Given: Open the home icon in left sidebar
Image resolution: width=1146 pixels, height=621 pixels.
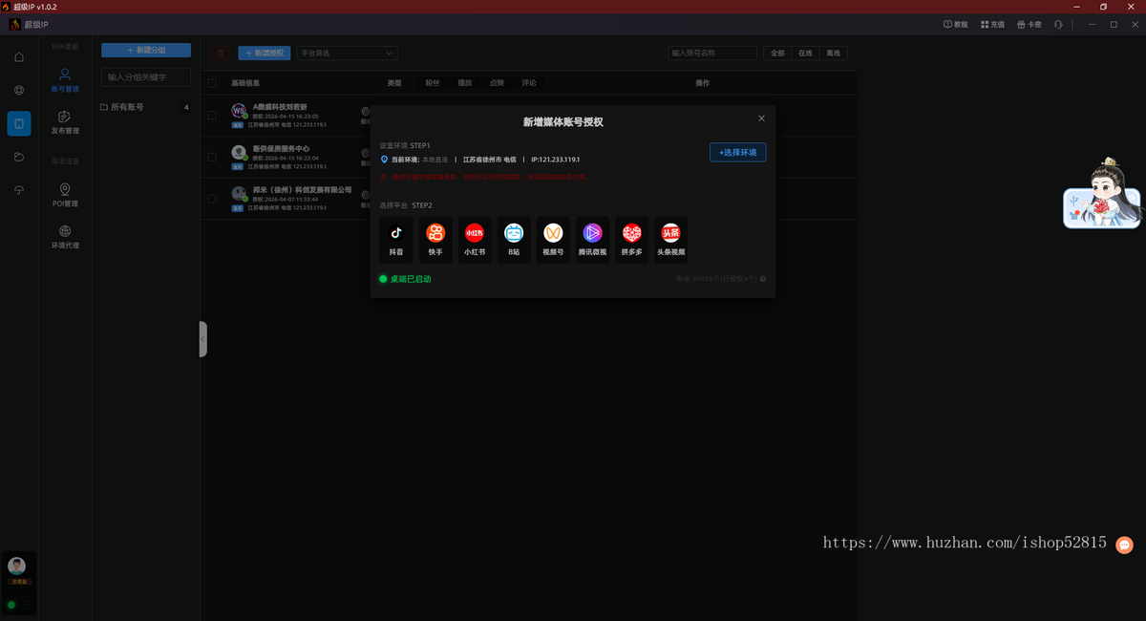Looking at the screenshot, I should pyautogui.click(x=19, y=57).
